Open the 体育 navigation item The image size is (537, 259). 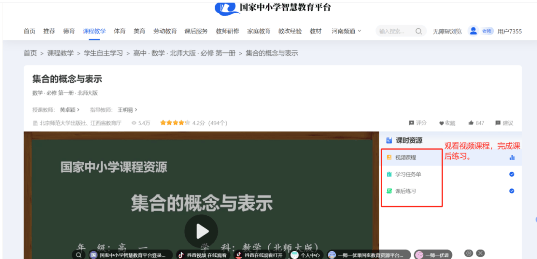119,31
